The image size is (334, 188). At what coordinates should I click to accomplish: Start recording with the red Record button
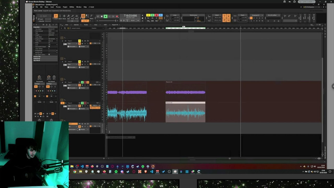[117, 16]
